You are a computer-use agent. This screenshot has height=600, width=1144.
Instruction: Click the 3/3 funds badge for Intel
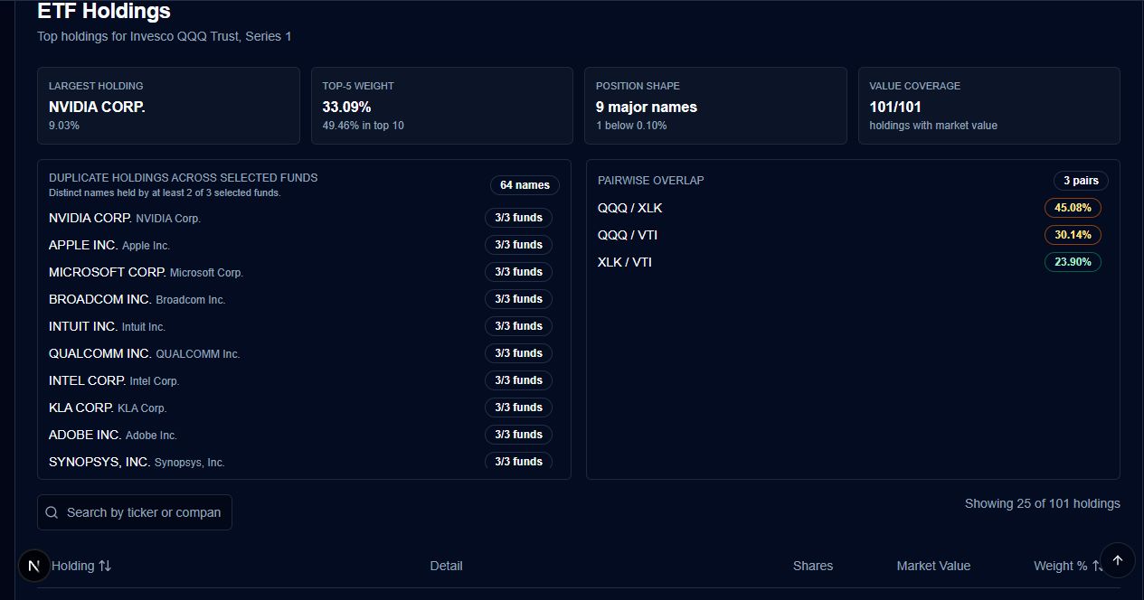tap(518, 380)
